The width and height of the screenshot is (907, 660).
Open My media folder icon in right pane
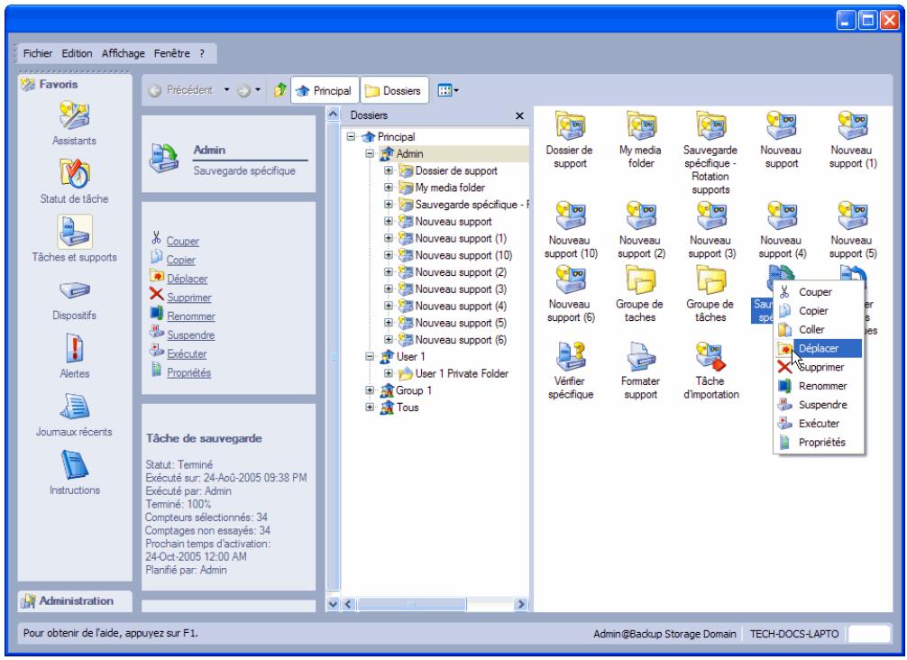point(641,125)
